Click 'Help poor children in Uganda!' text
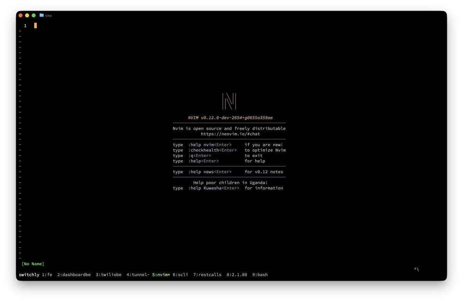The image size is (463, 302). point(230,182)
